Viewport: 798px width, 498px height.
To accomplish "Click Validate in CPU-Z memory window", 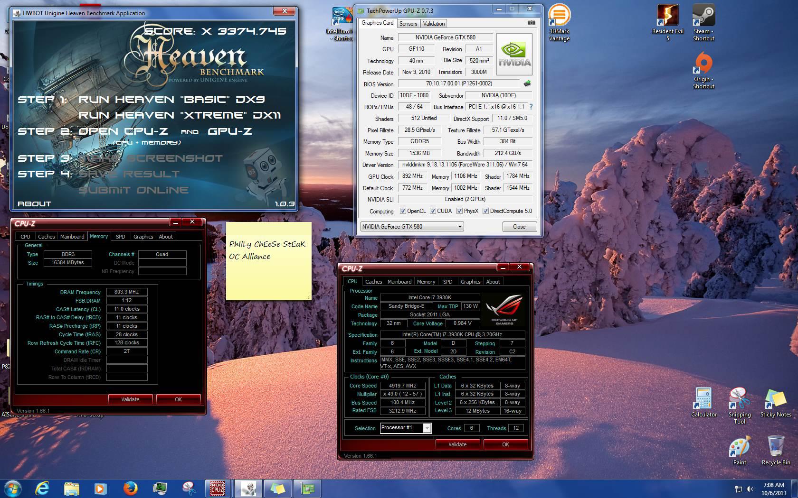I will (130, 399).
